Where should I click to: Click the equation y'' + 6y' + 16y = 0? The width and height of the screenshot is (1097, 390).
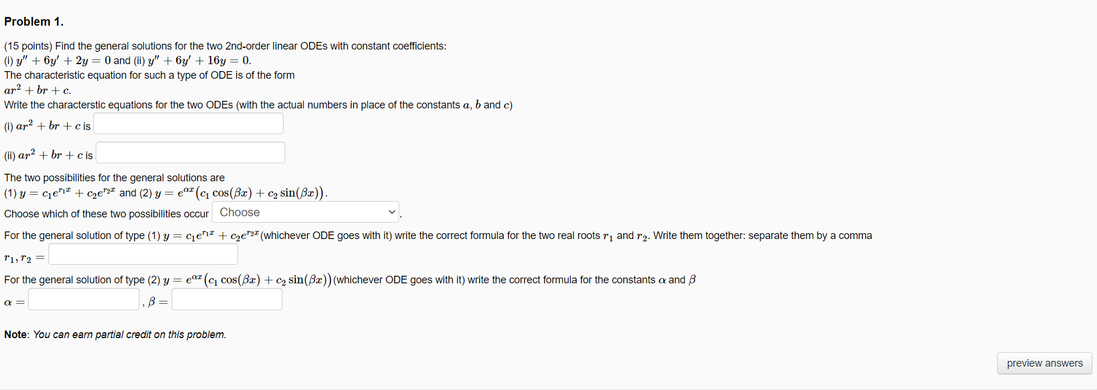(x=200, y=61)
